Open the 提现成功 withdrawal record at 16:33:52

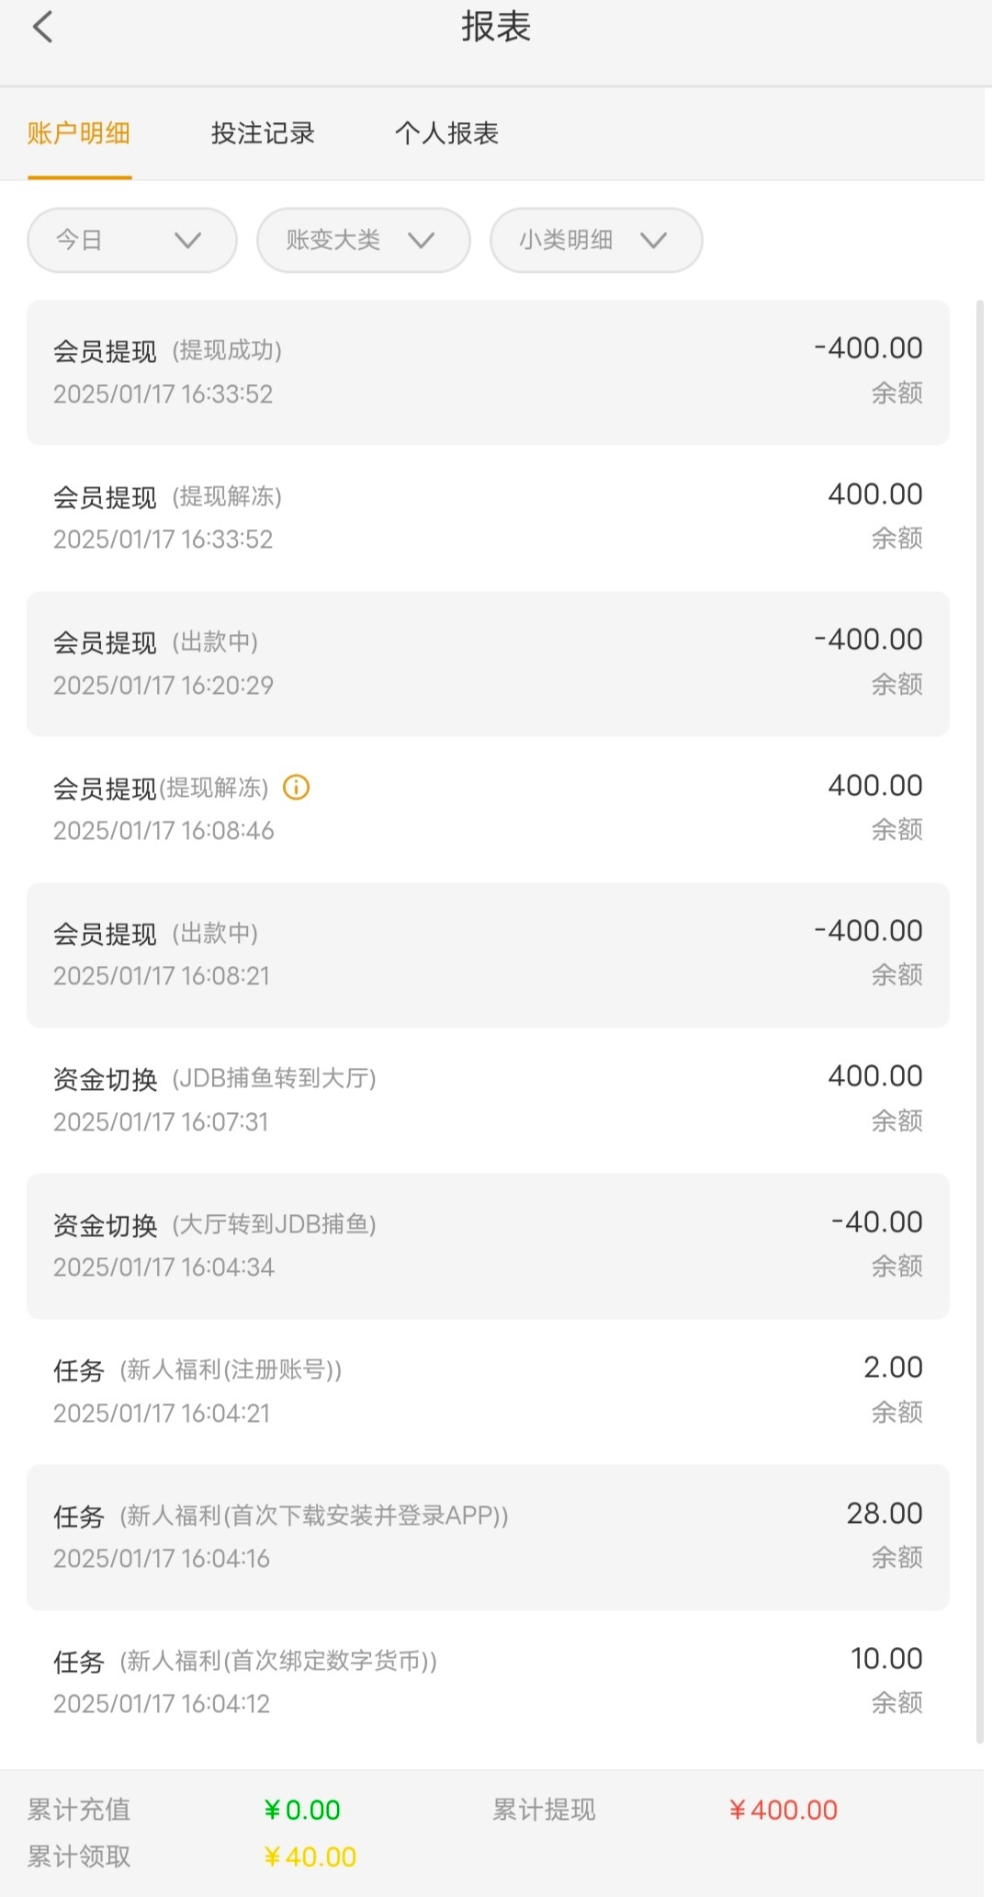point(487,372)
